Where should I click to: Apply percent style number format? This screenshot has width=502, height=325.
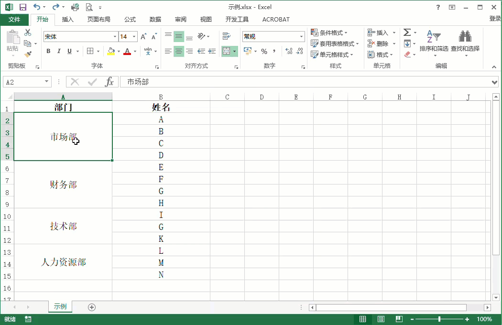pyautogui.click(x=264, y=51)
